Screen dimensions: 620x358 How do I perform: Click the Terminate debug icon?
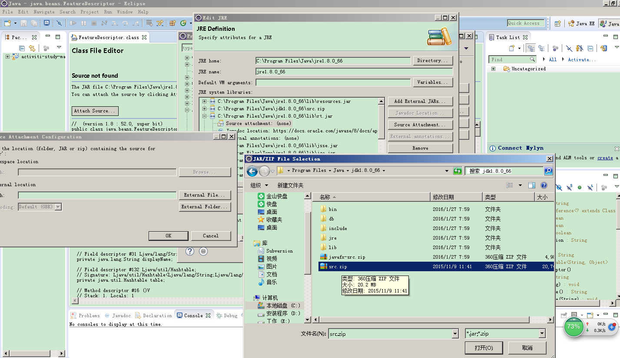click(94, 23)
